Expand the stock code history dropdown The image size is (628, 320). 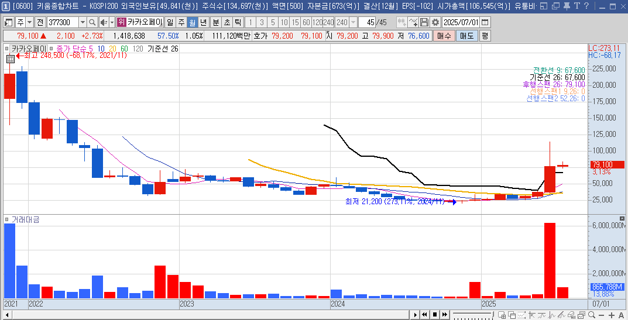click(83, 22)
